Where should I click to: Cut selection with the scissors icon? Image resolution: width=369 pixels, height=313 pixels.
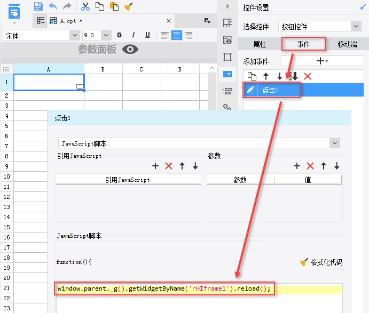[85, 6]
